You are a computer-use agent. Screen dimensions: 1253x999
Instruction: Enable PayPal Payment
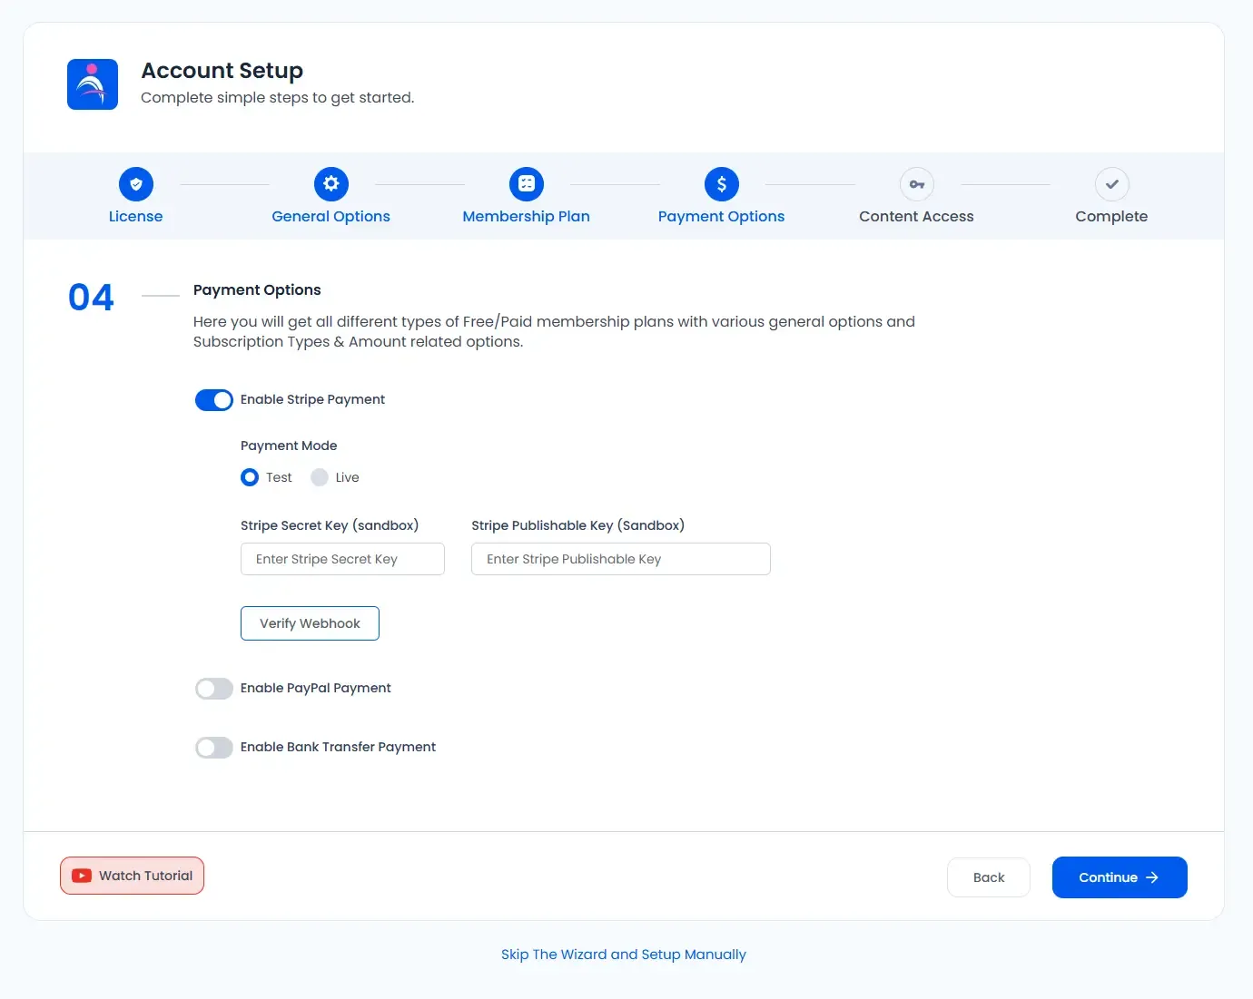tap(213, 688)
